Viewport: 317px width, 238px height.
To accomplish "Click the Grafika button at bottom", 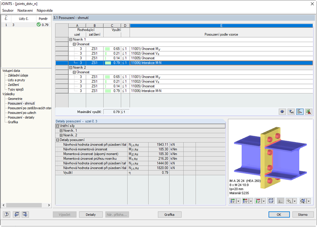I will [169, 215].
